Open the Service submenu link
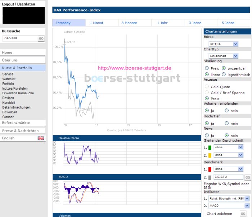 pyautogui.click(x=8, y=74)
